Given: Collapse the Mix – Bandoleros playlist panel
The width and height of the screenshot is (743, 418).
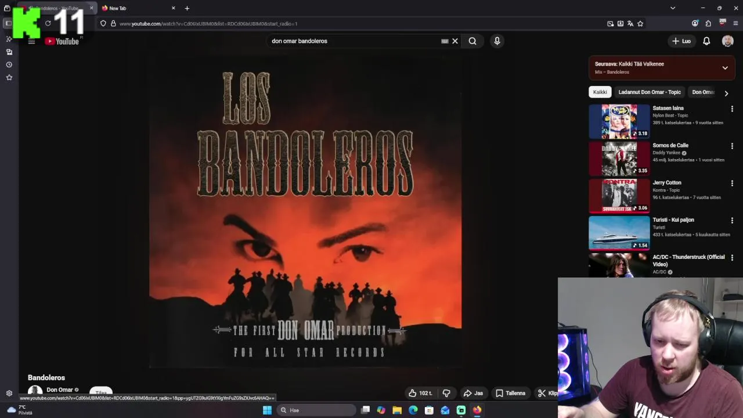Looking at the screenshot, I should pos(725,68).
